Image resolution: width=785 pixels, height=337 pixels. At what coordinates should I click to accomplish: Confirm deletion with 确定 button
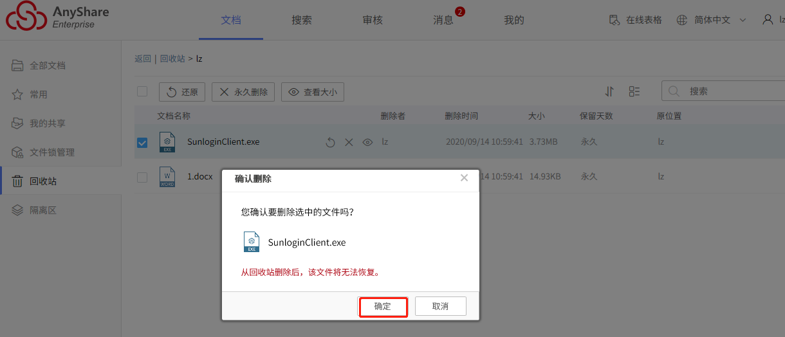[x=383, y=306]
